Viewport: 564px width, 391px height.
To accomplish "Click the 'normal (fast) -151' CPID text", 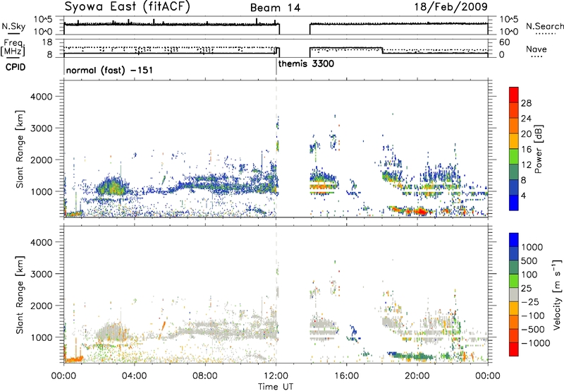I will click(109, 70).
